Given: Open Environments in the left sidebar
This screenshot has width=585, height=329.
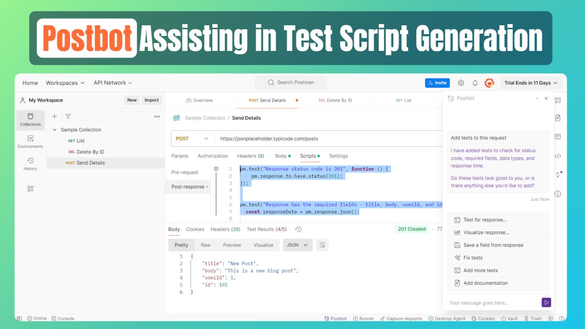Looking at the screenshot, I should [x=30, y=142].
